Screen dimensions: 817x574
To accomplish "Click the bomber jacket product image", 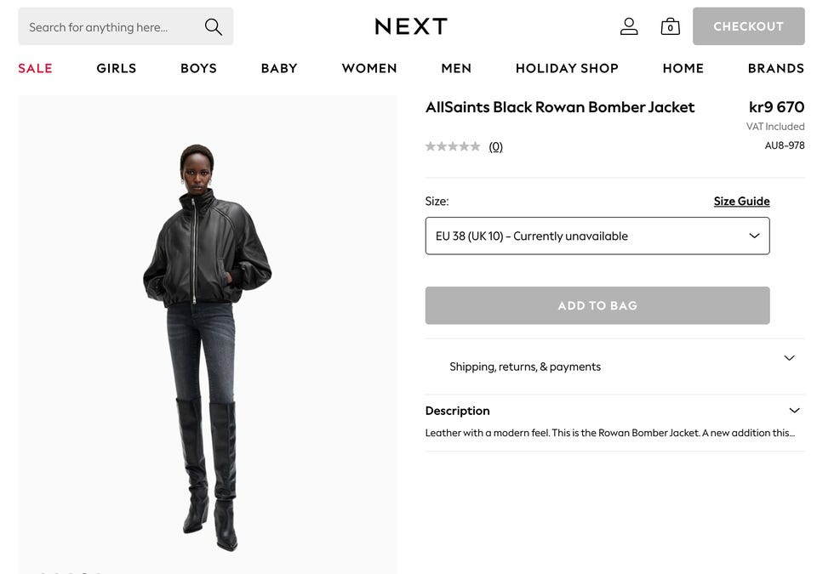I will click(x=208, y=334).
